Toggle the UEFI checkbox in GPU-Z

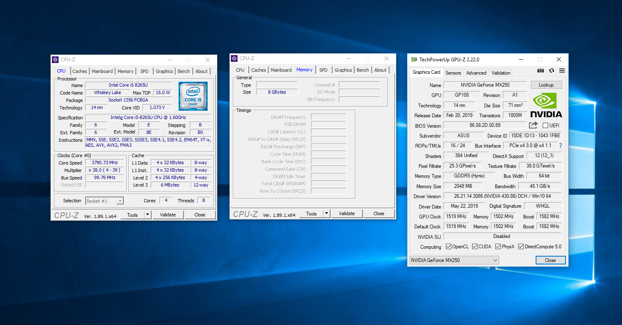click(x=545, y=126)
